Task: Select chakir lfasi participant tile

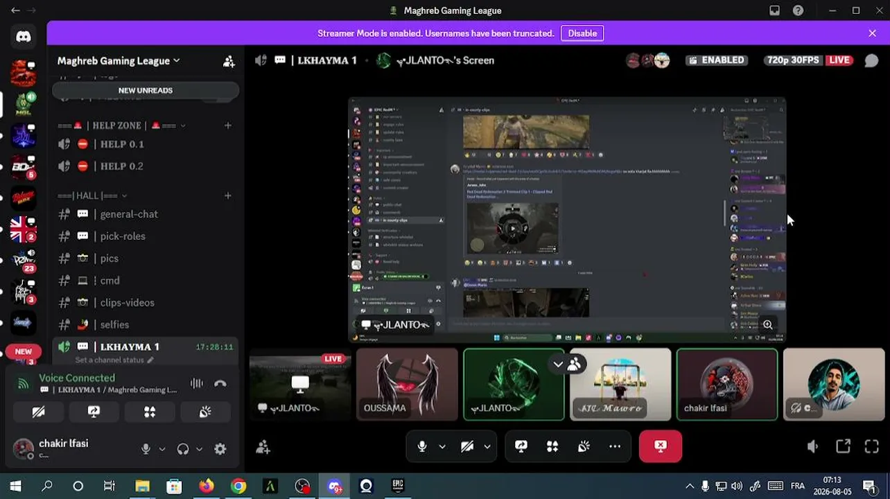Action: (727, 385)
